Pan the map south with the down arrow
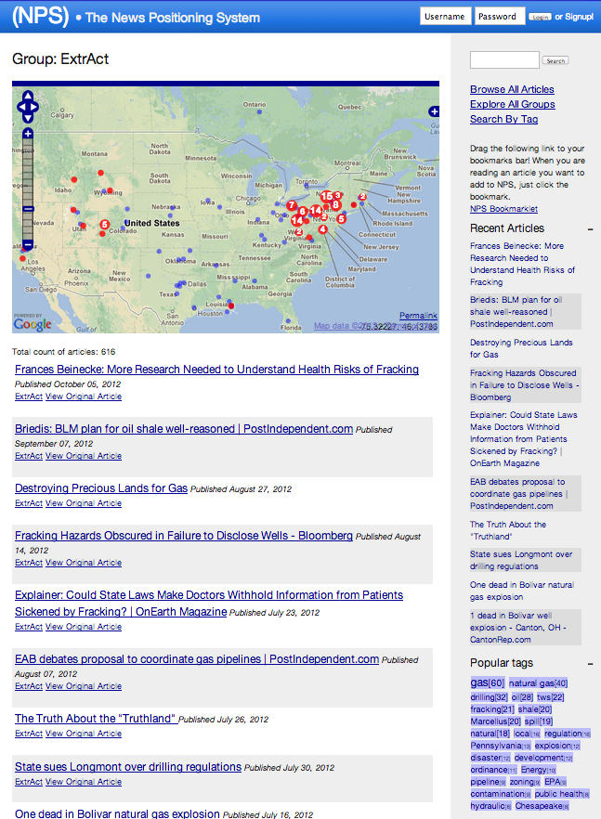Screen dimensions: 601x819 pyautogui.click(x=28, y=118)
